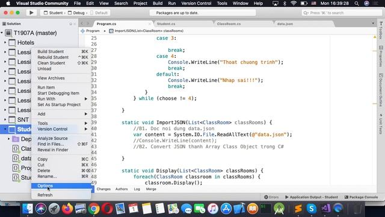Click the Run play button in toolbar
The image size is (385, 217).
click(31, 13)
